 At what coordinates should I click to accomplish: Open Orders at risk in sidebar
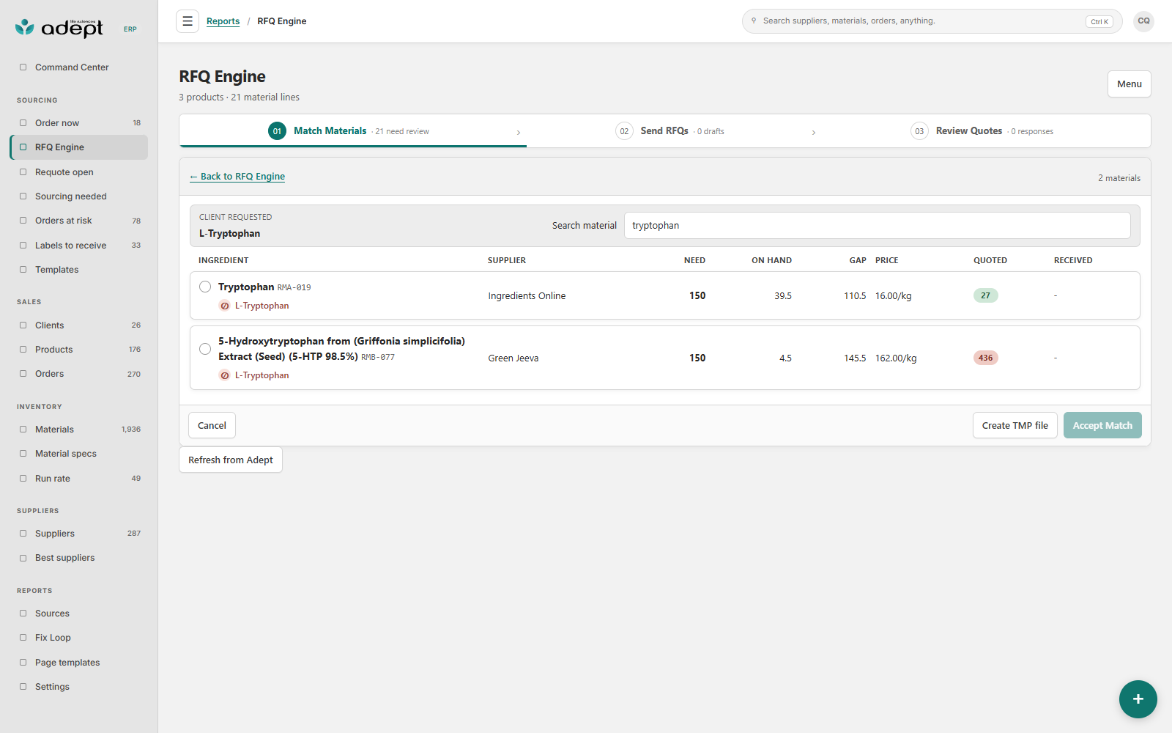[x=79, y=221]
